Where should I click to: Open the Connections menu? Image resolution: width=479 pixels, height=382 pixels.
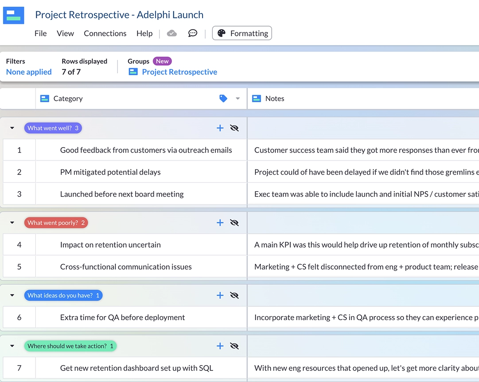tap(105, 33)
